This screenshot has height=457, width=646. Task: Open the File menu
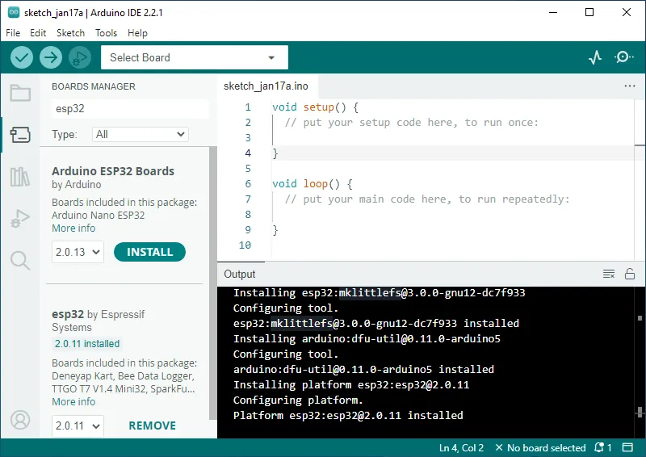13,33
